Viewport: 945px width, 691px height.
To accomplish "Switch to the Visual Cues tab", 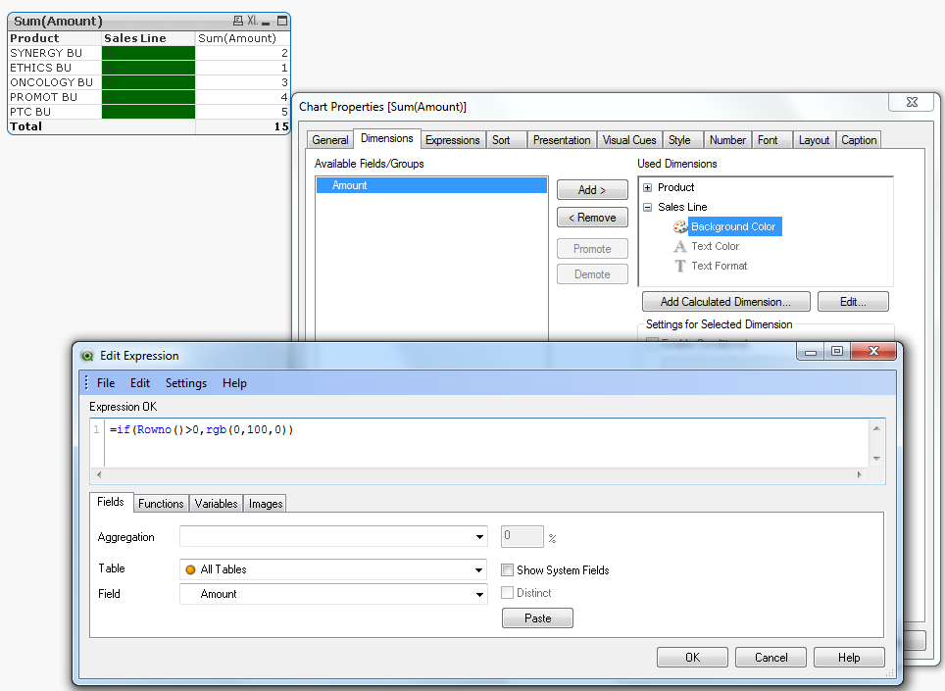I will tap(629, 140).
